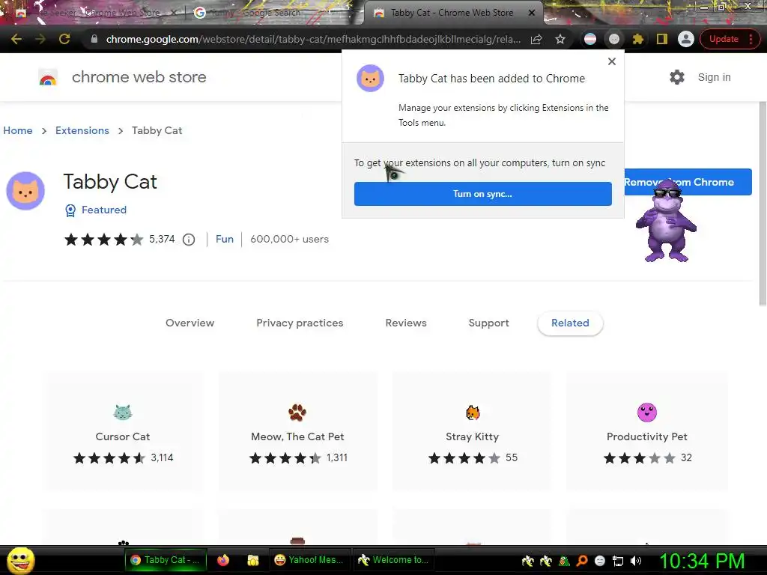Reload the current page
767x575 pixels.
point(64,39)
